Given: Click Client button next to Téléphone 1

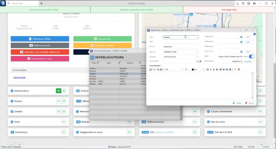Looking at the screenshot, I should (246, 37).
